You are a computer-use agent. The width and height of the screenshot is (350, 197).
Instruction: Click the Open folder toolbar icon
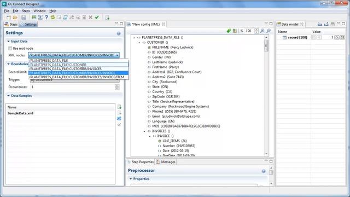click(15, 18)
